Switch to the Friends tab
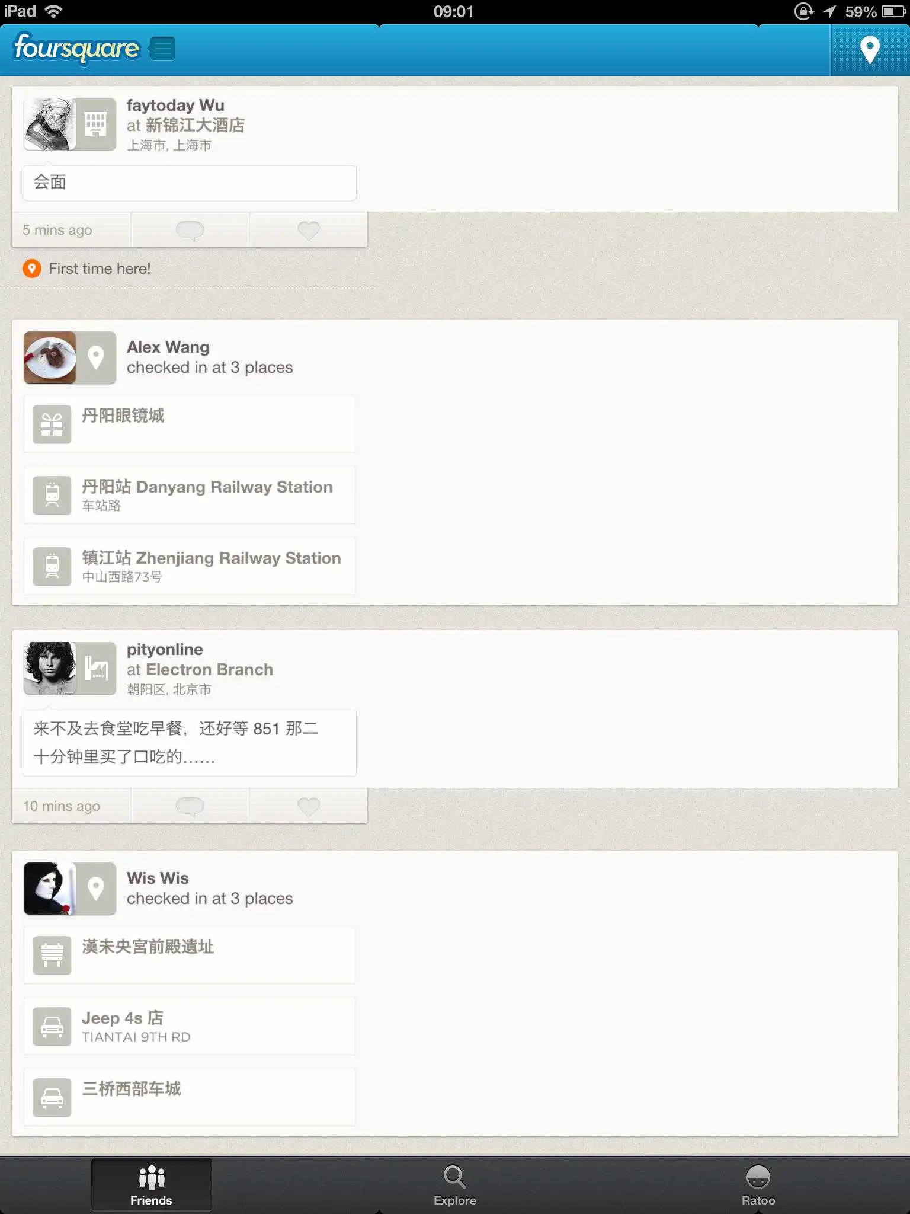910x1214 pixels. [x=151, y=1185]
